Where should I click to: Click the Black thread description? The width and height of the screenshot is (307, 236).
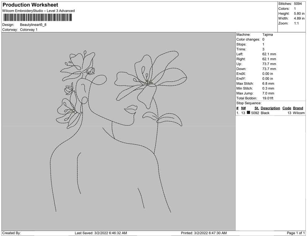[x=265, y=113]
